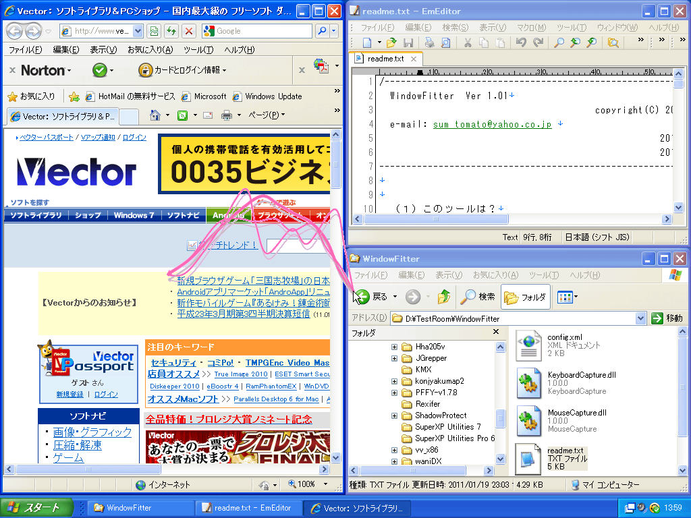Screen dimensions: 691x518
Task: Click the IE Forward arrow button
Action: tap(33, 31)
